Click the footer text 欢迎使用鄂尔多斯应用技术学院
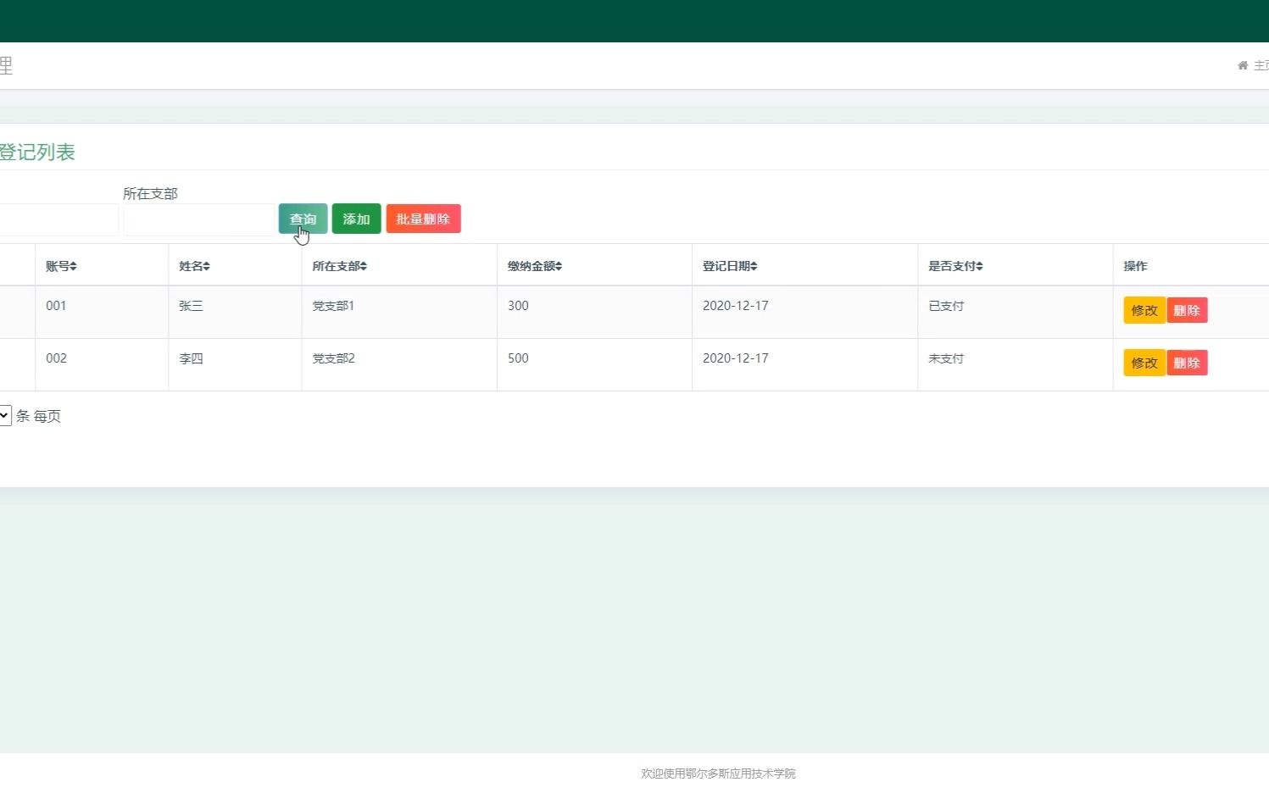The width and height of the screenshot is (1269, 793). tap(718, 774)
